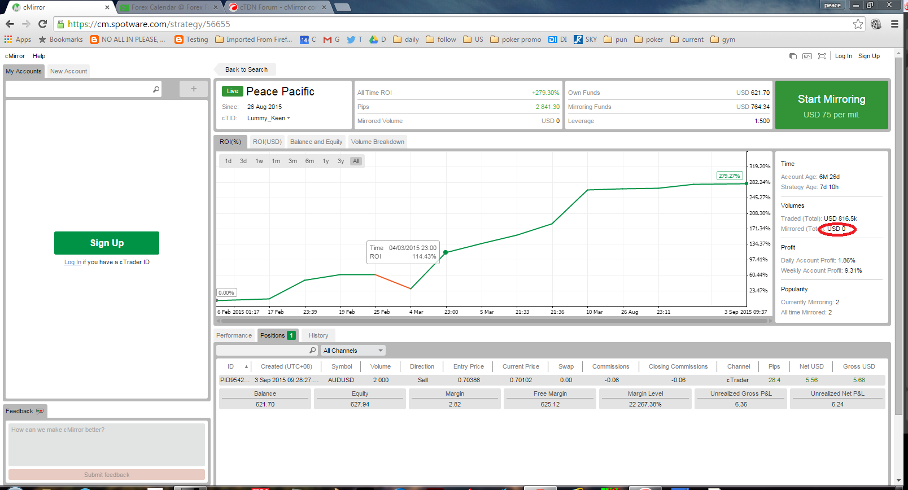
Task: Open the daily bookmarks folder
Action: click(x=406, y=40)
